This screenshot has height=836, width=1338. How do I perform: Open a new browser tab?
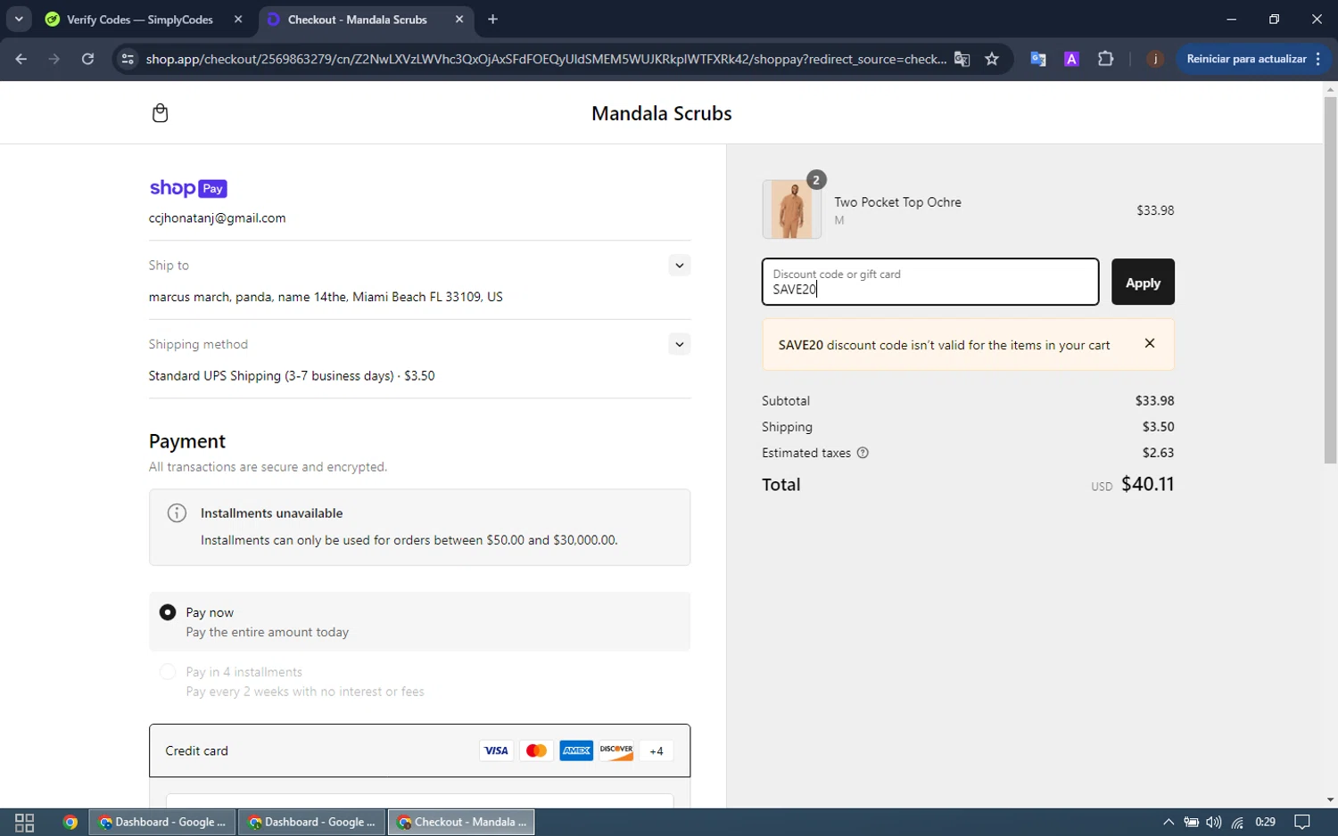pos(492,19)
